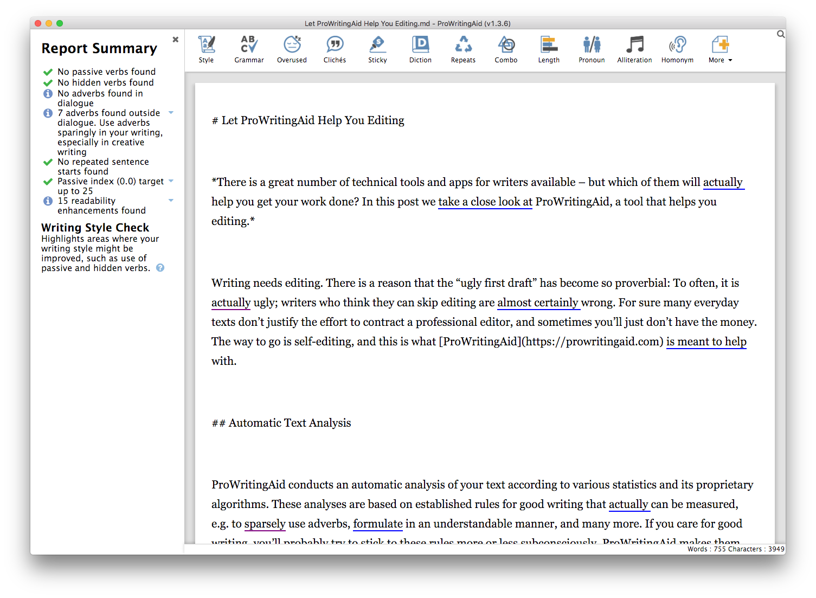
Task: Open the Clichés report
Action: click(x=335, y=49)
